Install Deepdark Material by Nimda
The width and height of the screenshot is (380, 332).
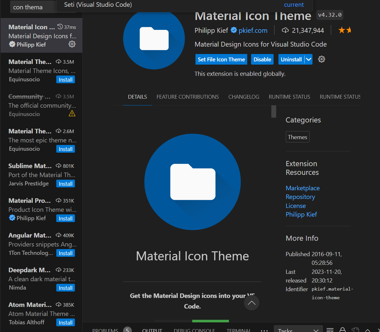click(x=66, y=288)
